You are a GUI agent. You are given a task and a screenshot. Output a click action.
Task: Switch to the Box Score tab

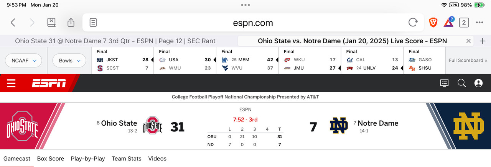click(x=51, y=159)
